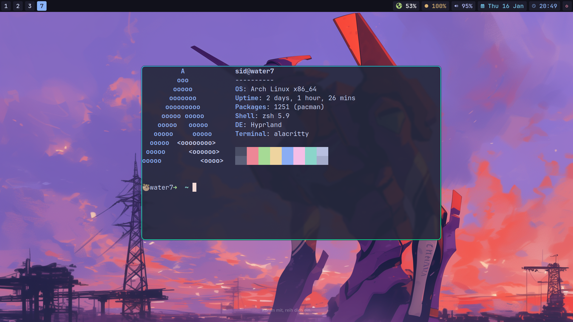The height and width of the screenshot is (322, 573).
Task: Select the active workspace 7 button
Action: [x=42, y=6]
